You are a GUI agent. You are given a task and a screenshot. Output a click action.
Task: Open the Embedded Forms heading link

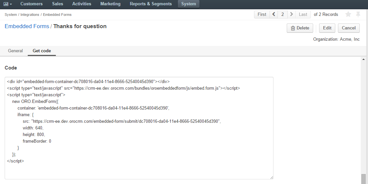(27, 26)
